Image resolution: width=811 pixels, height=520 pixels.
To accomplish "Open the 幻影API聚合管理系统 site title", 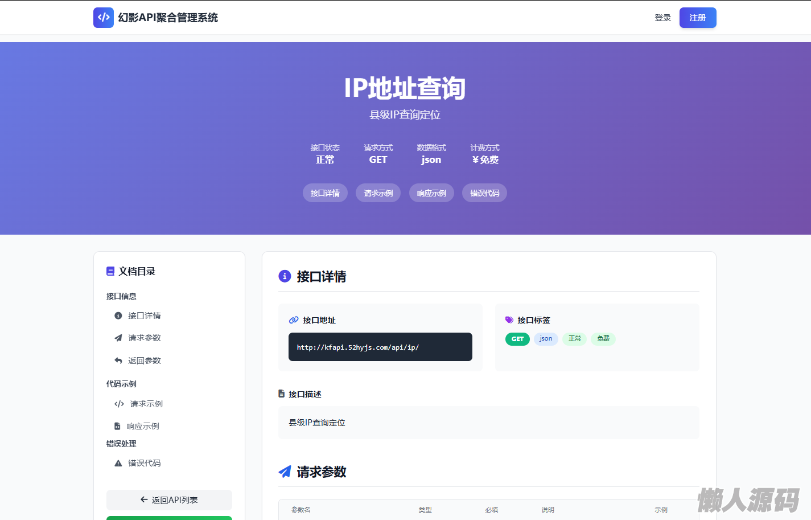I will (168, 18).
